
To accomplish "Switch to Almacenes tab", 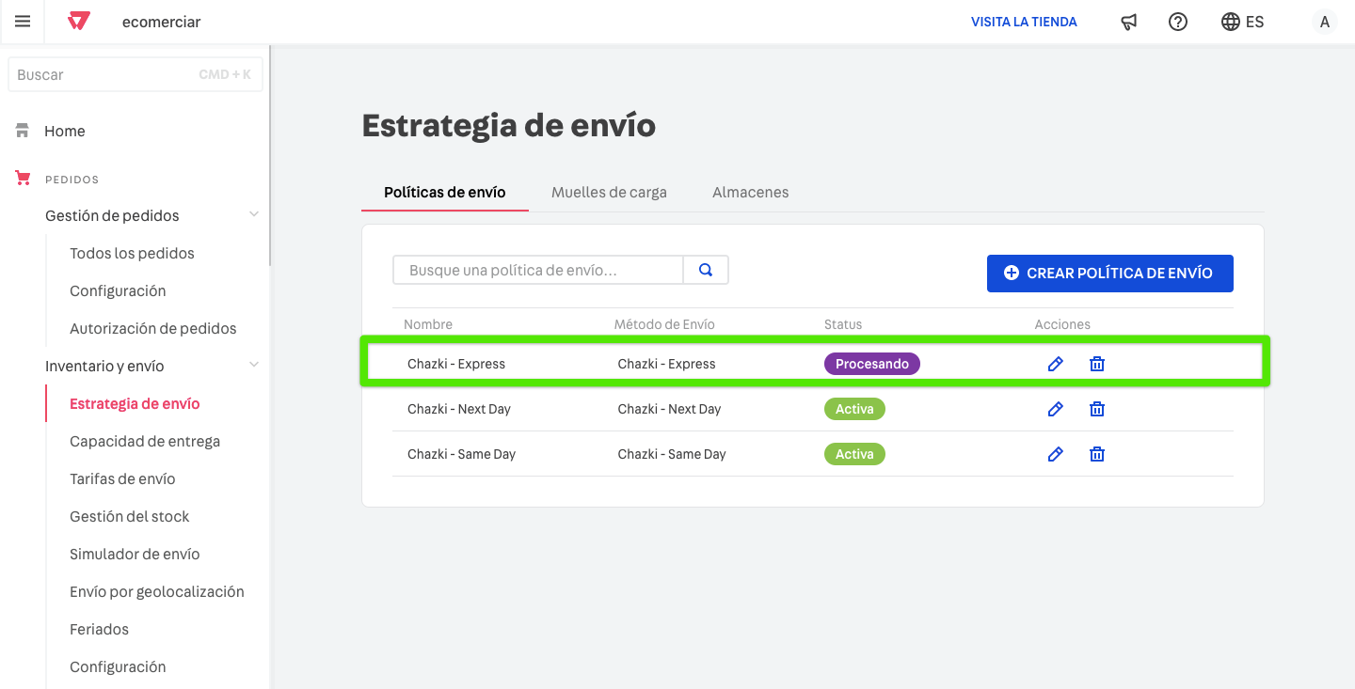I will click(751, 192).
